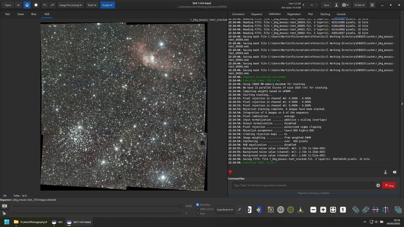Click the red status circle in console
404x227 pixels.
coord(230,172)
